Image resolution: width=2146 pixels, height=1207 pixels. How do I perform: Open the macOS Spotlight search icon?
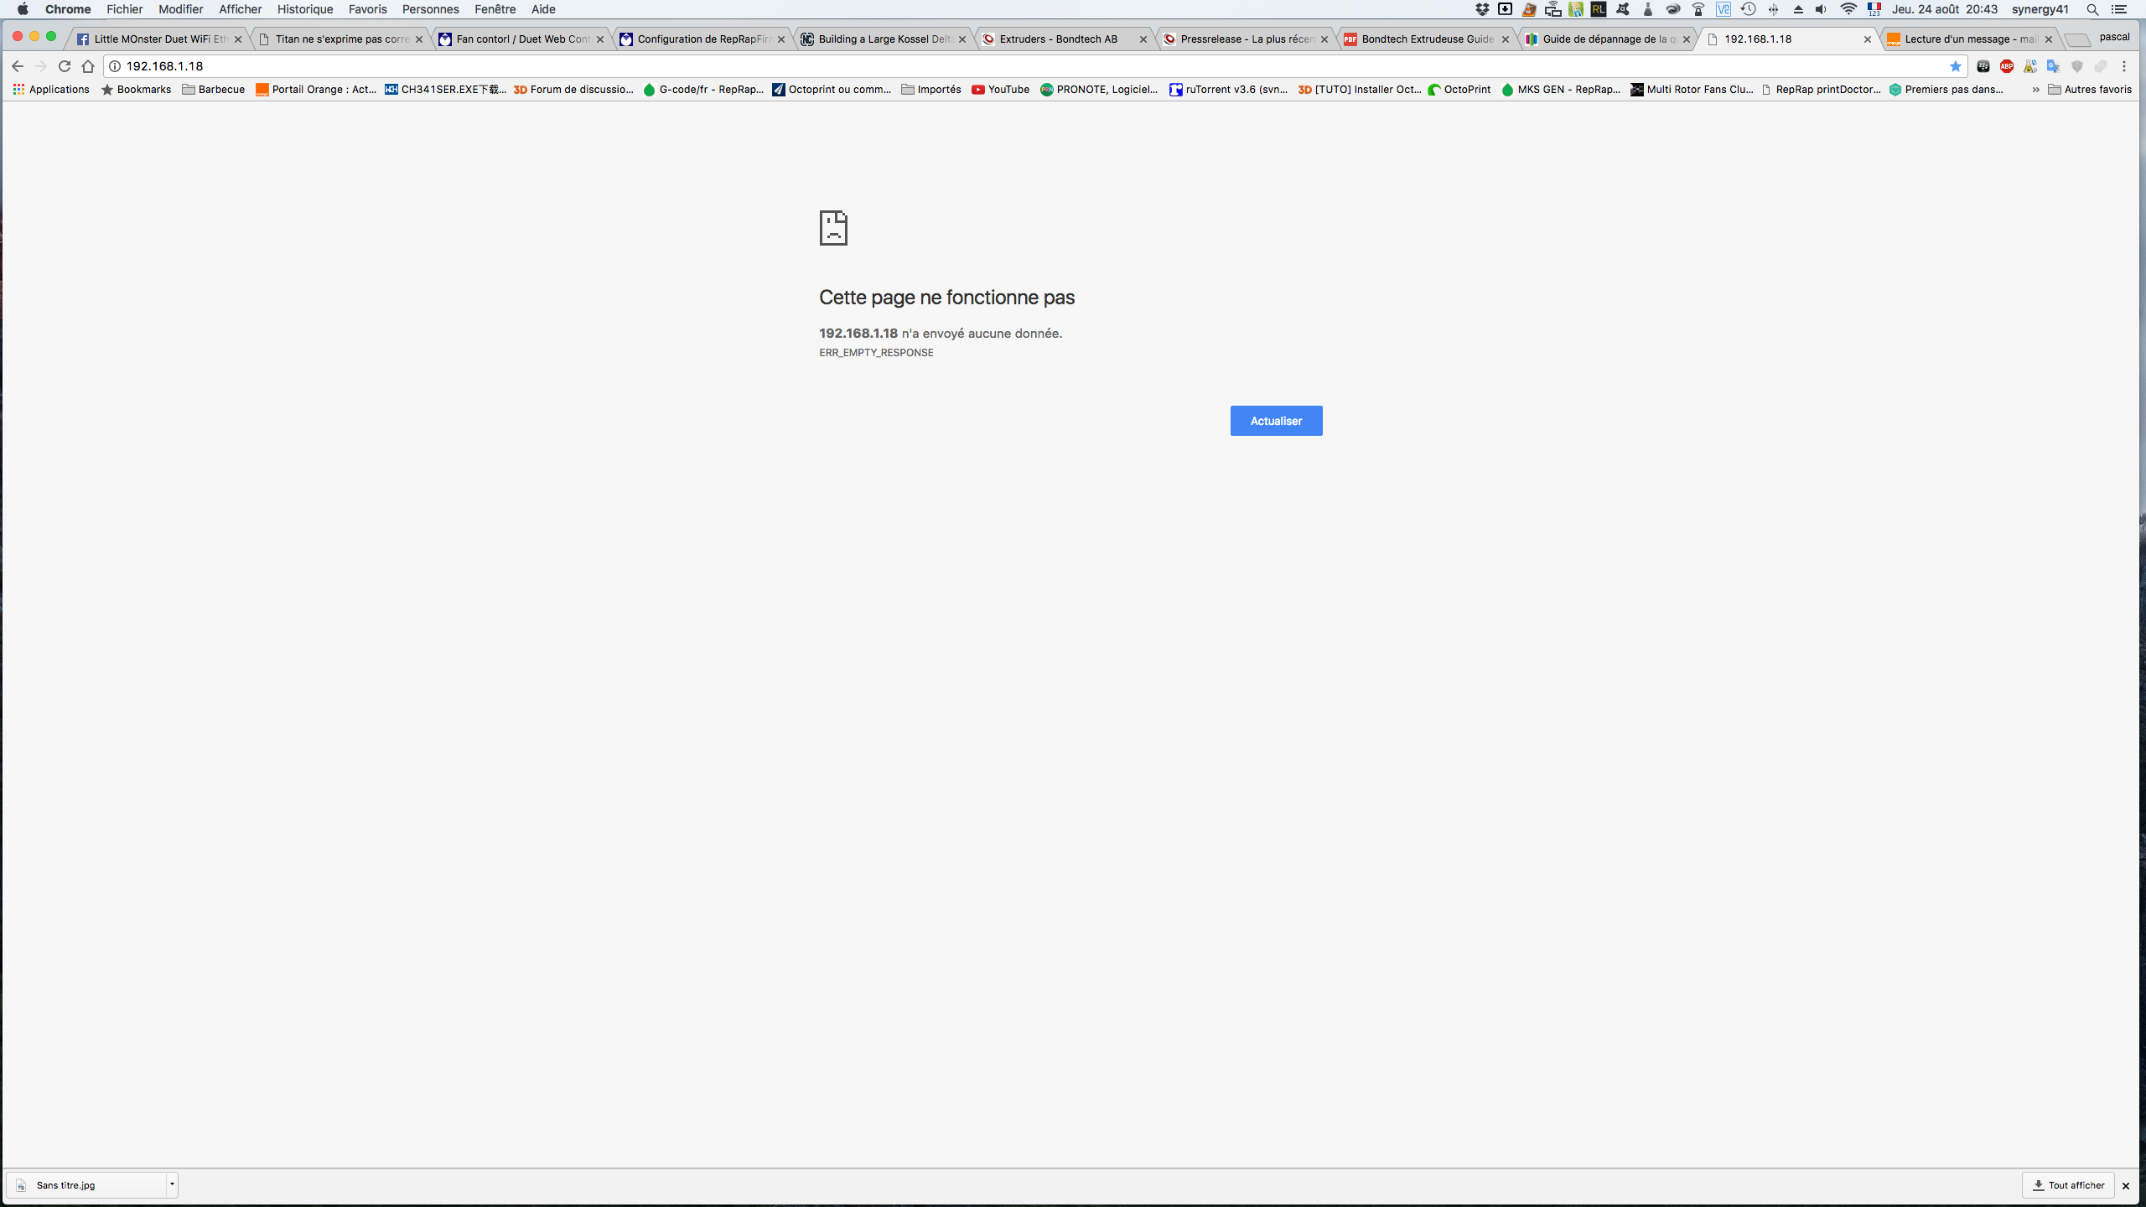click(2092, 9)
